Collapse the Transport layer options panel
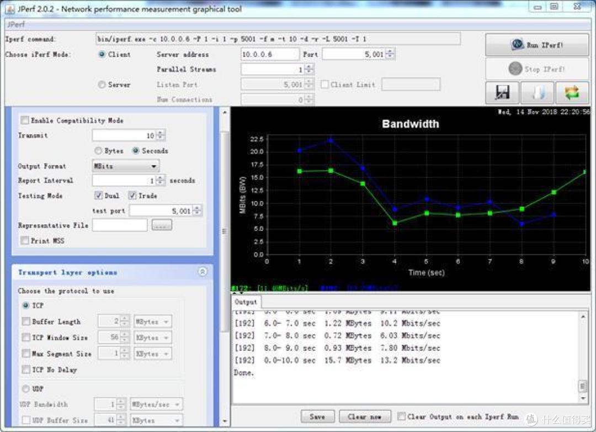The image size is (596, 432). pyautogui.click(x=203, y=272)
